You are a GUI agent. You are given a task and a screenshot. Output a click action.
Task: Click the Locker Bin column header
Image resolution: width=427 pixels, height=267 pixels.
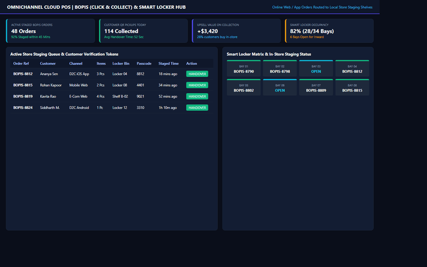pyautogui.click(x=121, y=63)
